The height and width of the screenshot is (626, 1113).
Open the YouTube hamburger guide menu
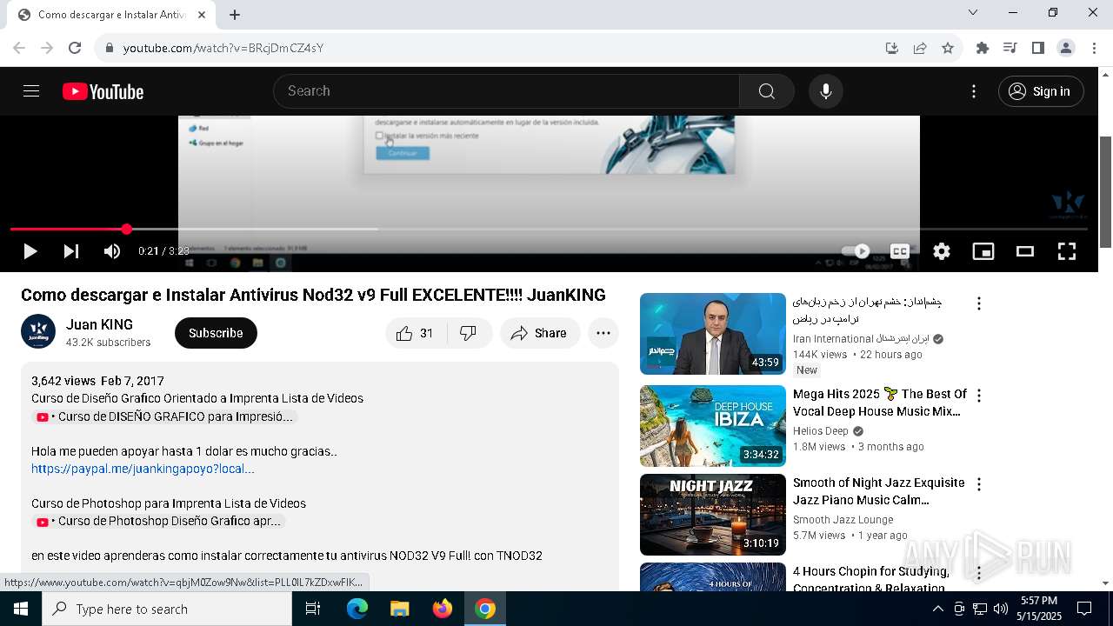[31, 91]
